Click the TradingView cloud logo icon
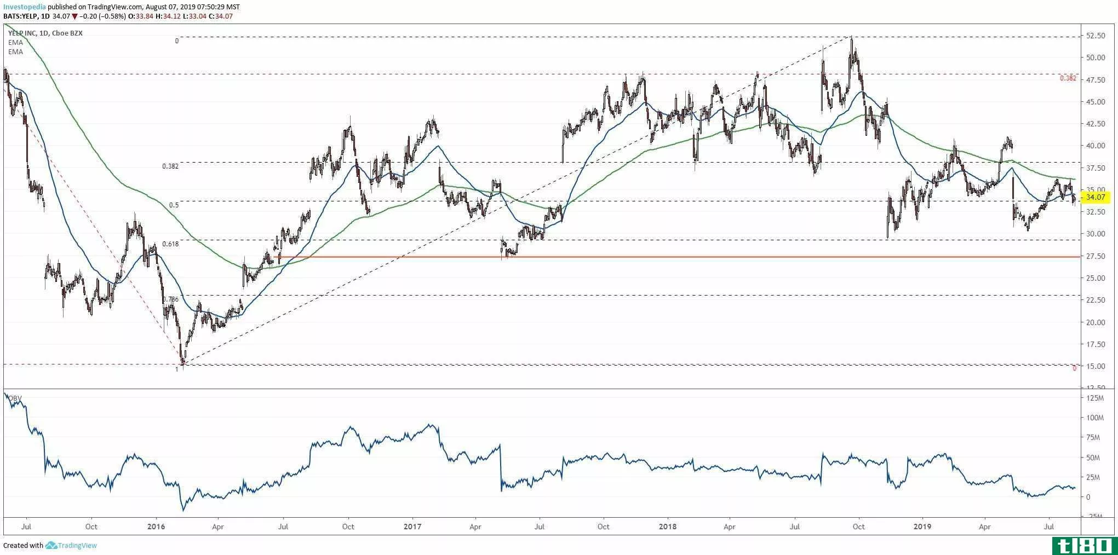The width and height of the screenshot is (1118, 555). click(x=51, y=545)
